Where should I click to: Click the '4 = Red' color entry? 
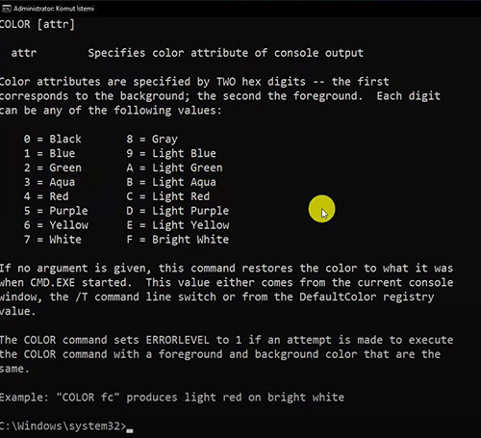46,196
